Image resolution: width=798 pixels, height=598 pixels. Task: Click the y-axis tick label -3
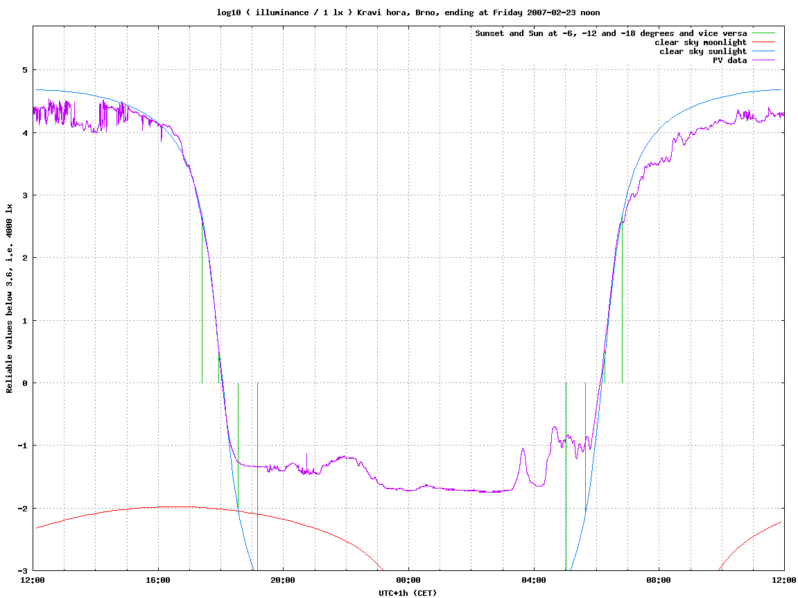coord(23,570)
